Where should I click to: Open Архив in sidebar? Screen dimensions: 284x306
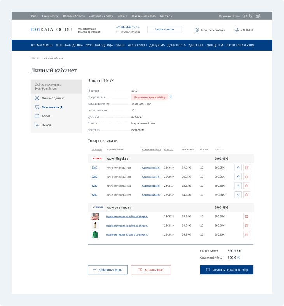click(46, 116)
